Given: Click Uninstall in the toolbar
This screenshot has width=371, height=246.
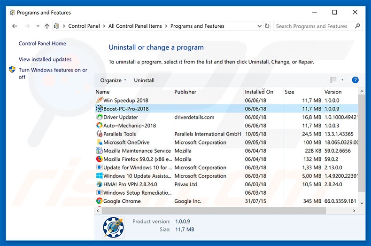Looking at the screenshot, I should (144, 80).
